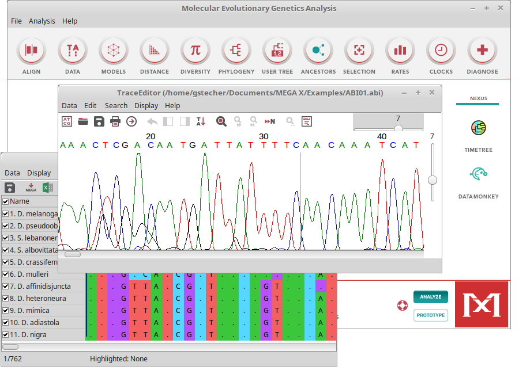Screen dimensions: 519x374
Task: Uncheck 5. D. crassifemur sequence
Action: point(6,262)
